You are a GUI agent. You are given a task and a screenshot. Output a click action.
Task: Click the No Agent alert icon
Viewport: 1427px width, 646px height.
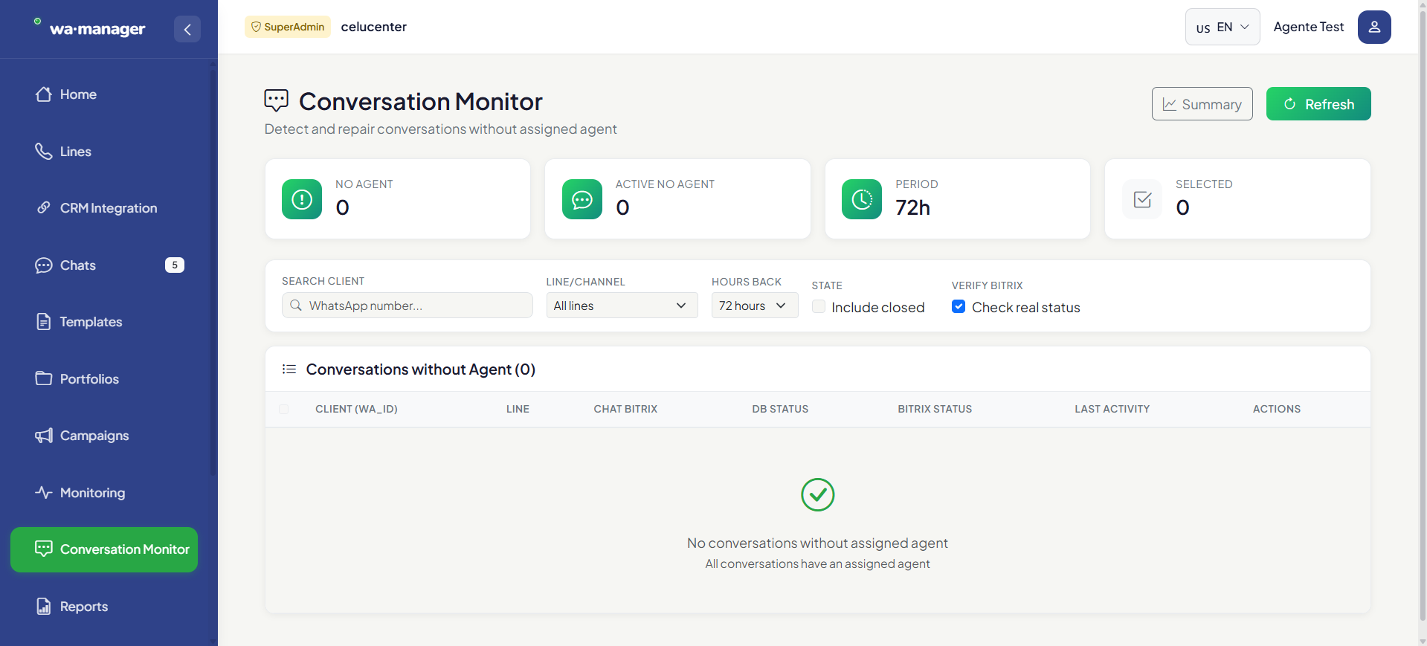302,199
